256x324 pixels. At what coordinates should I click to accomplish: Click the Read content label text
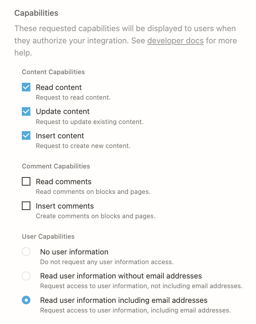click(x=58, y=87)
